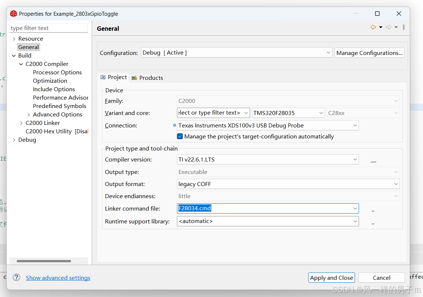Expand the Resource tree node
Image resolution: width=423 pixels, height=297 pixels.
point(14,39)
